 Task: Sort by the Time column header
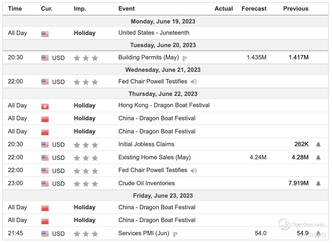pos(15,9)
